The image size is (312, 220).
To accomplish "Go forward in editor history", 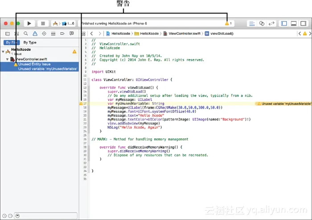I will (x=100, y=33).
